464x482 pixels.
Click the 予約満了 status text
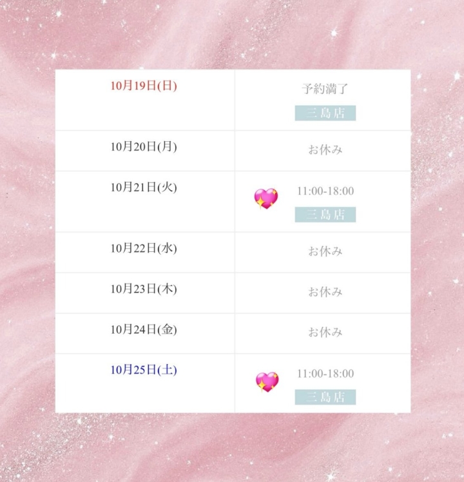tap(325, 89)
